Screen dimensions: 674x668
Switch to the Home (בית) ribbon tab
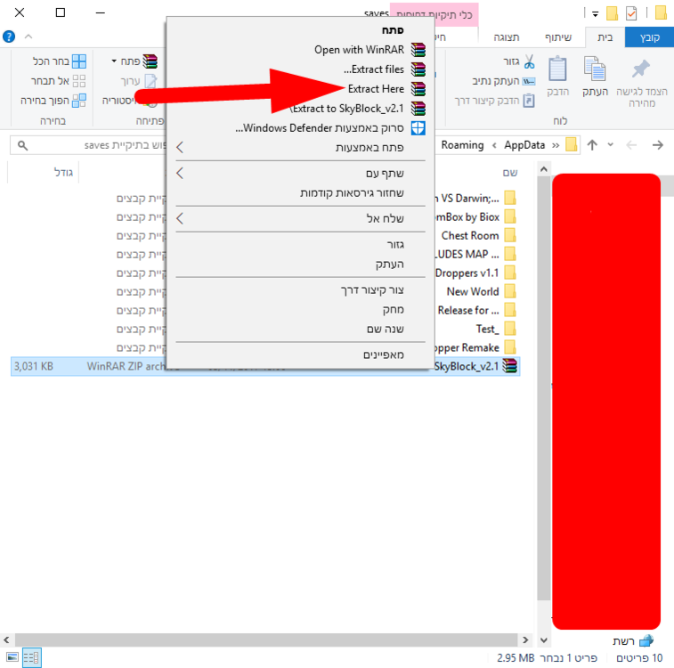[x=605, y=37]
